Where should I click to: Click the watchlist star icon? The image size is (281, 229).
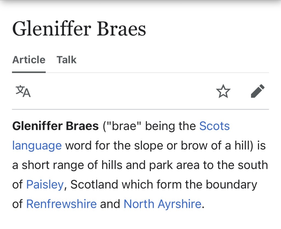pyautogui.click(x=223, y=91)
